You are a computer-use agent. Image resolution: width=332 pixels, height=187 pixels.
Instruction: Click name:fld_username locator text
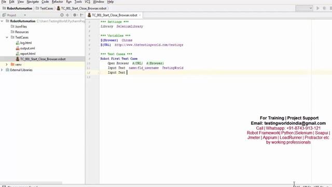[x=144, y=68]
